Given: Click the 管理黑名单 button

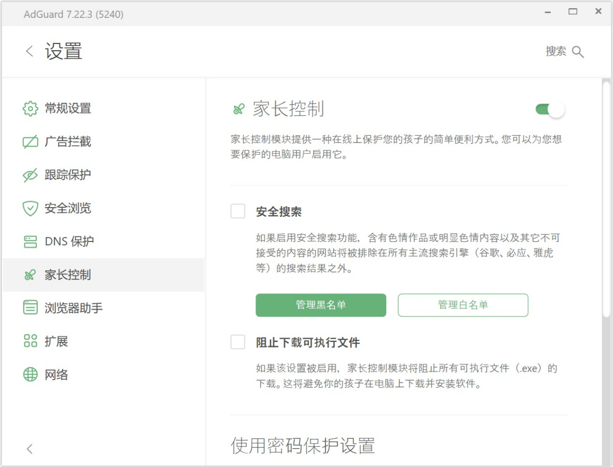Looking at the screenshot, I should click(x=321, y=305).
